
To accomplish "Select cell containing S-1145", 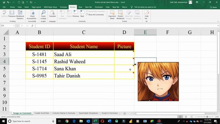I will [x=40, y=61].
